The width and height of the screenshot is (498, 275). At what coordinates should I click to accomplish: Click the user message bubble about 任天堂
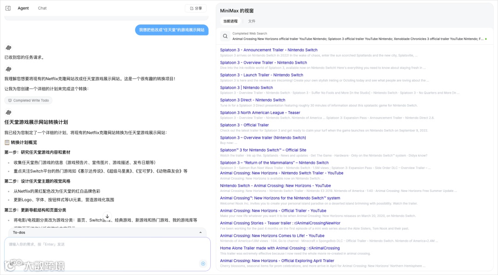(172, 30)
